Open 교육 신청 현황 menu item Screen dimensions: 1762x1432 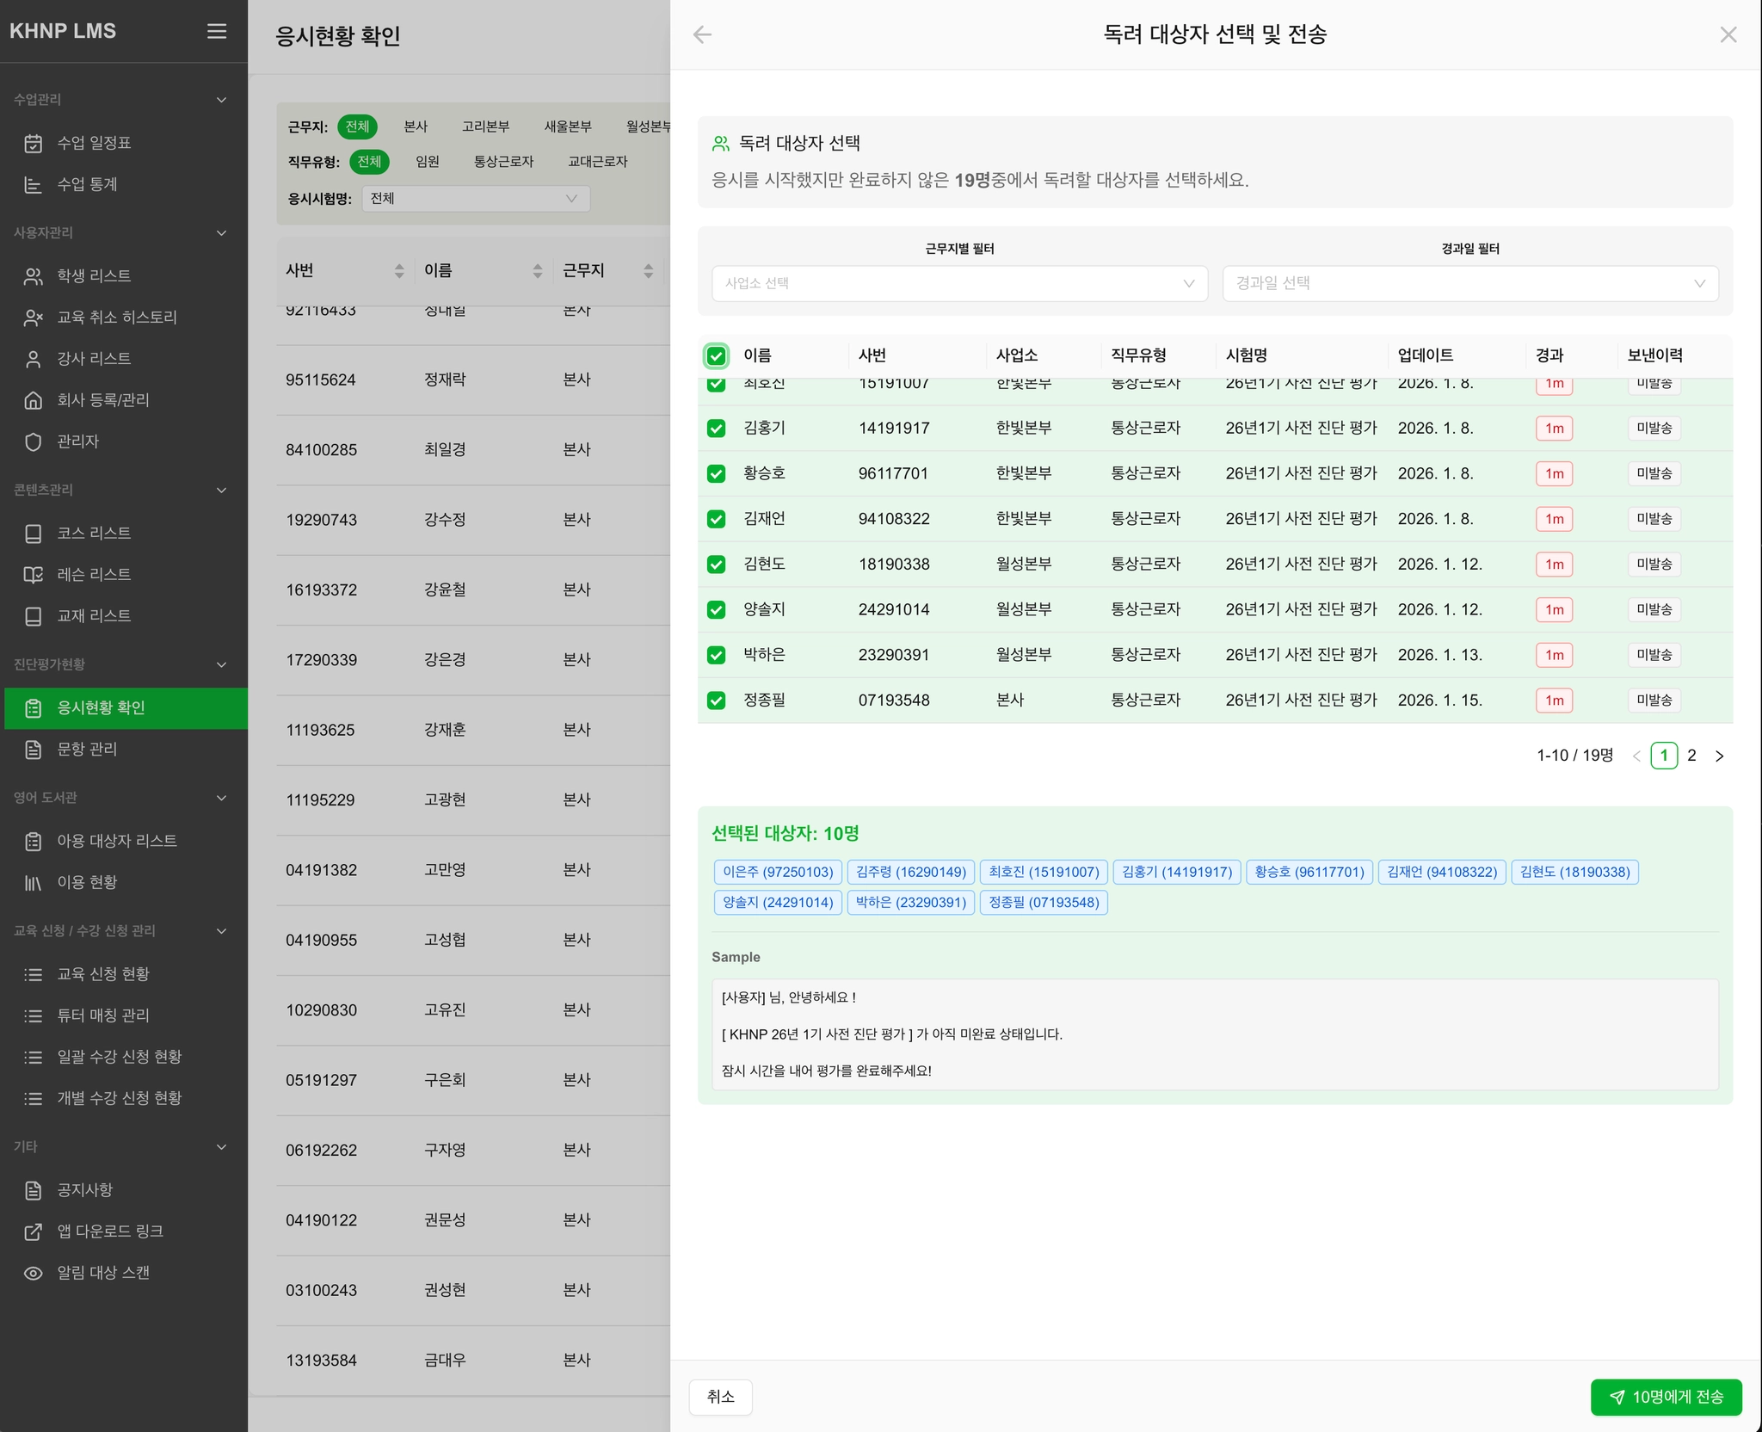click(x=102, y=974)
